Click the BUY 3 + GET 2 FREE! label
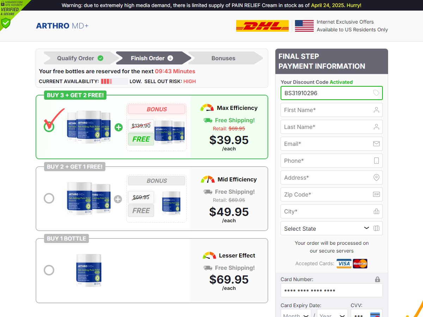Image resolution: width=423 pixels, height=317 pixels. [75, 95]
